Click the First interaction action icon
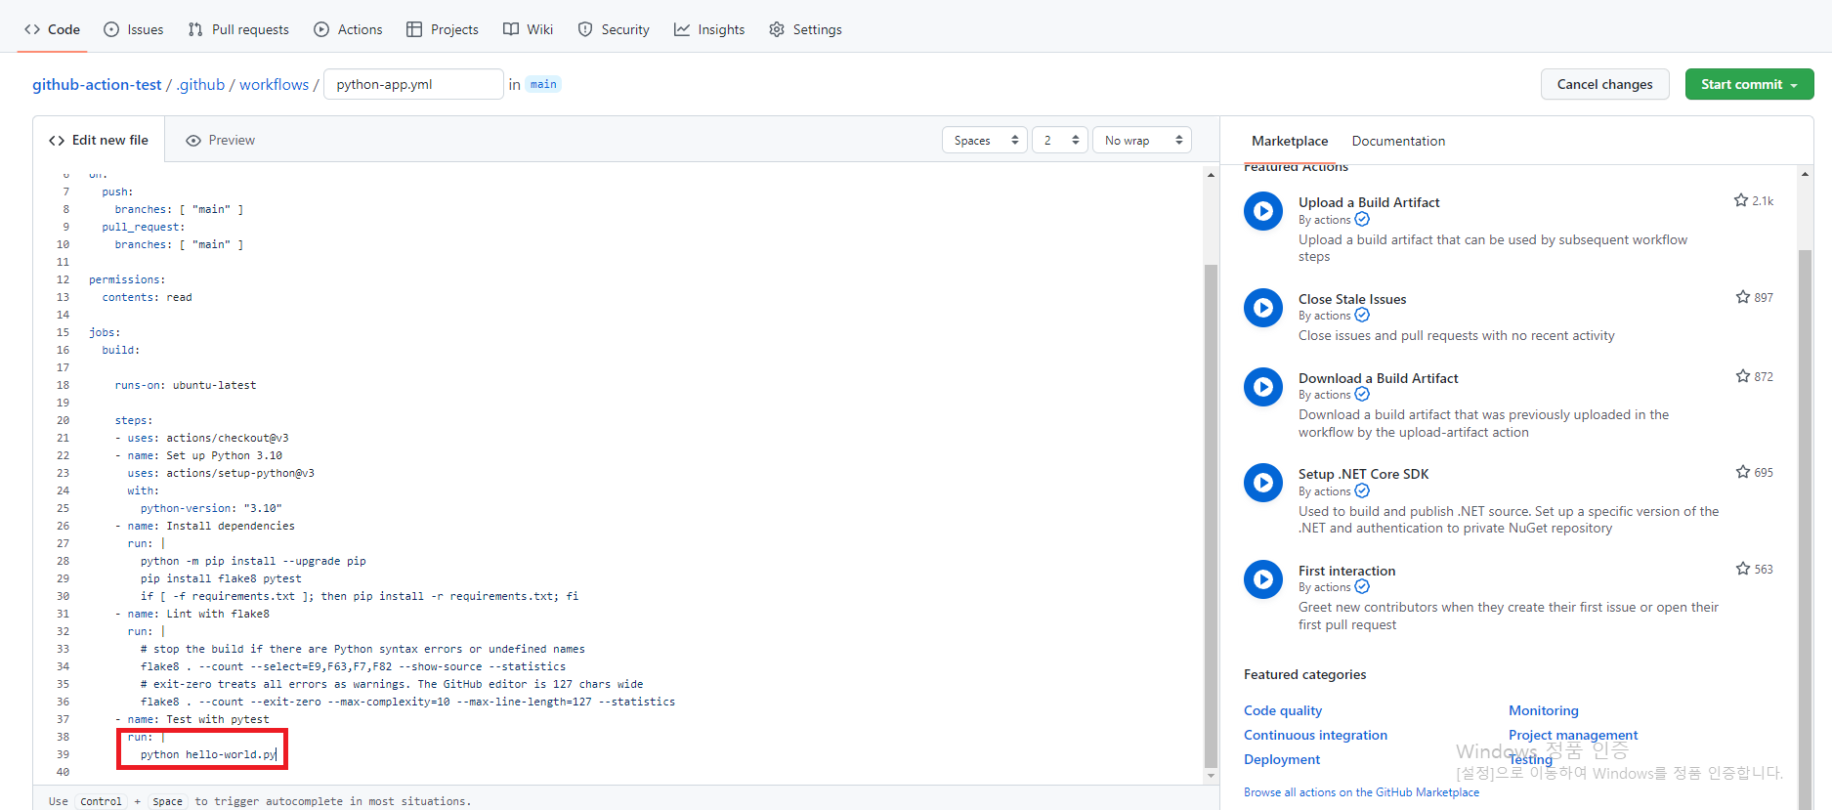This screenshot has width=1832, height=810. pos(1263,579)
